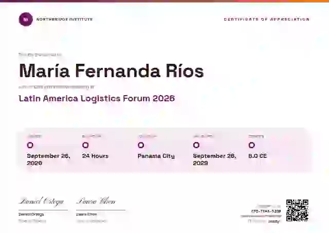Click the ring icon above Panama City
This screenshot has height=233, width=329.
tap(141, 145)
